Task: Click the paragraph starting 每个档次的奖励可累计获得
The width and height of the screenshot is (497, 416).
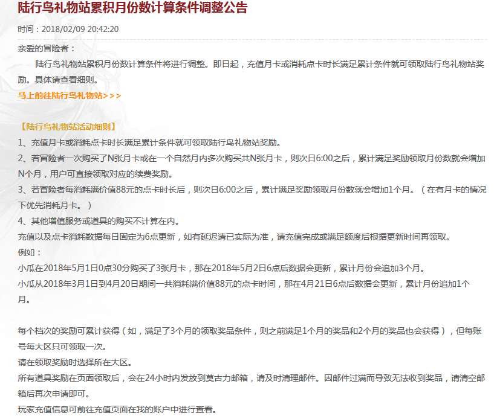Action: click(x=250, y=331)
